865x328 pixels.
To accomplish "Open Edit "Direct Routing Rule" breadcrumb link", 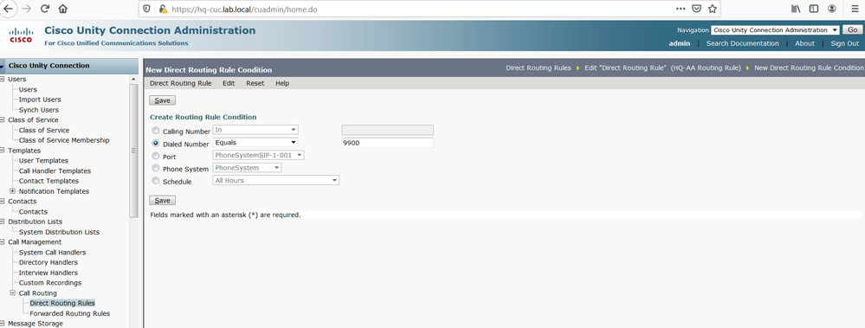I will click(x=662, y=68).
